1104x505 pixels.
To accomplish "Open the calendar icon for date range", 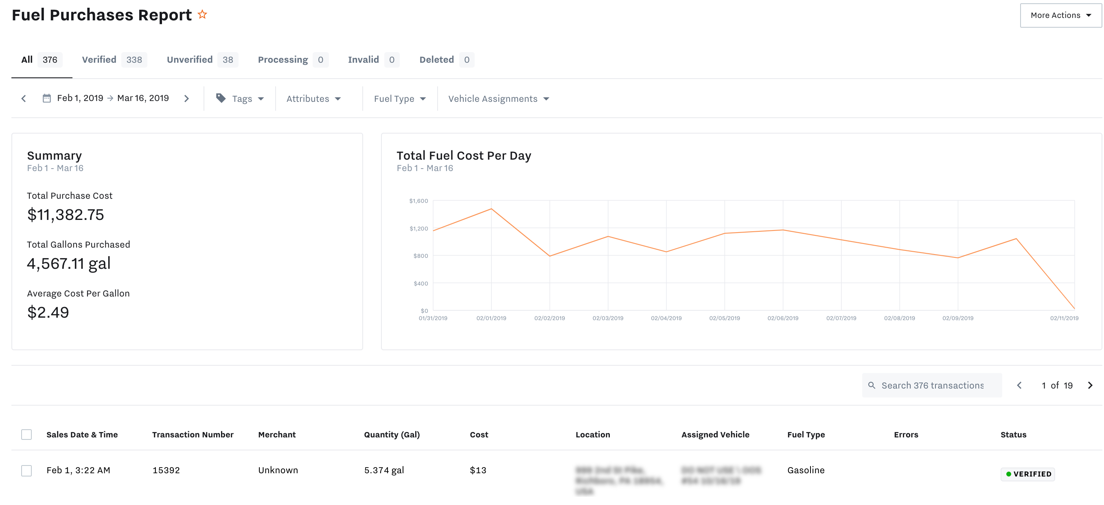I will [47, 99].
